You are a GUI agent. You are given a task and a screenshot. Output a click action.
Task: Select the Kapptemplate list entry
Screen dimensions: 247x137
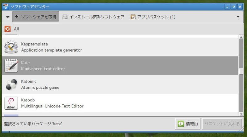point(120,47)
